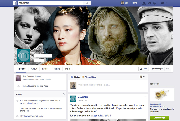
Task: Click the search magnifier icon
Action: pos(87,3)
